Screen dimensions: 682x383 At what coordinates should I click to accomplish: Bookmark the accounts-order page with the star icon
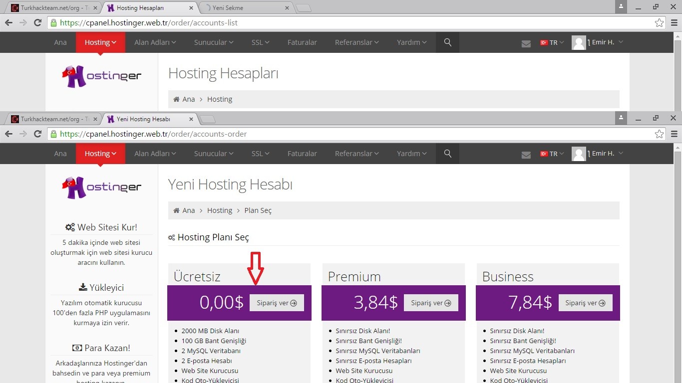(x=660, y=134)
